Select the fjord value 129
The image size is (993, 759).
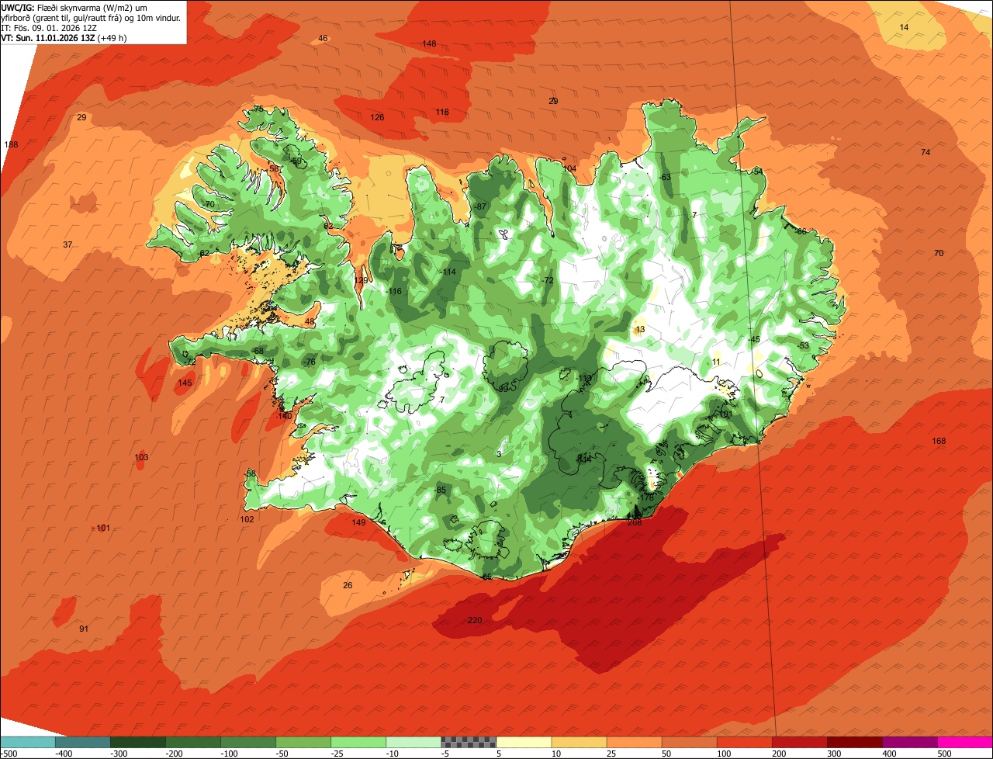click(362, 280)
